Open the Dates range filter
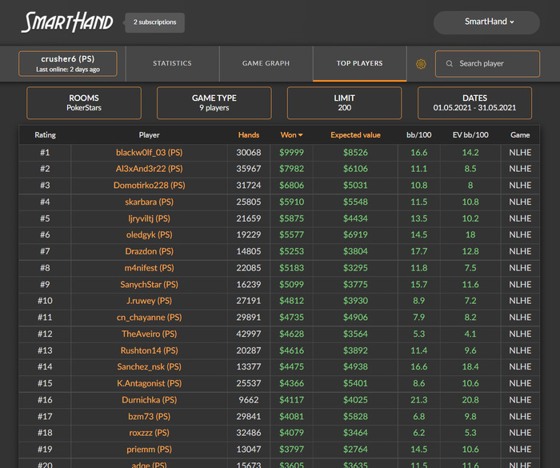Image resolution: width=560 pixels, height=468 pixels. point(474,103)
